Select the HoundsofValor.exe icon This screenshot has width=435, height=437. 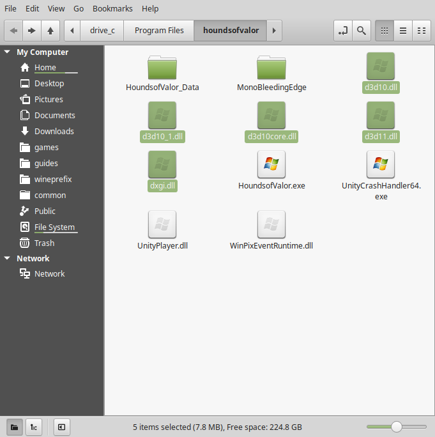tap(271, 164)
